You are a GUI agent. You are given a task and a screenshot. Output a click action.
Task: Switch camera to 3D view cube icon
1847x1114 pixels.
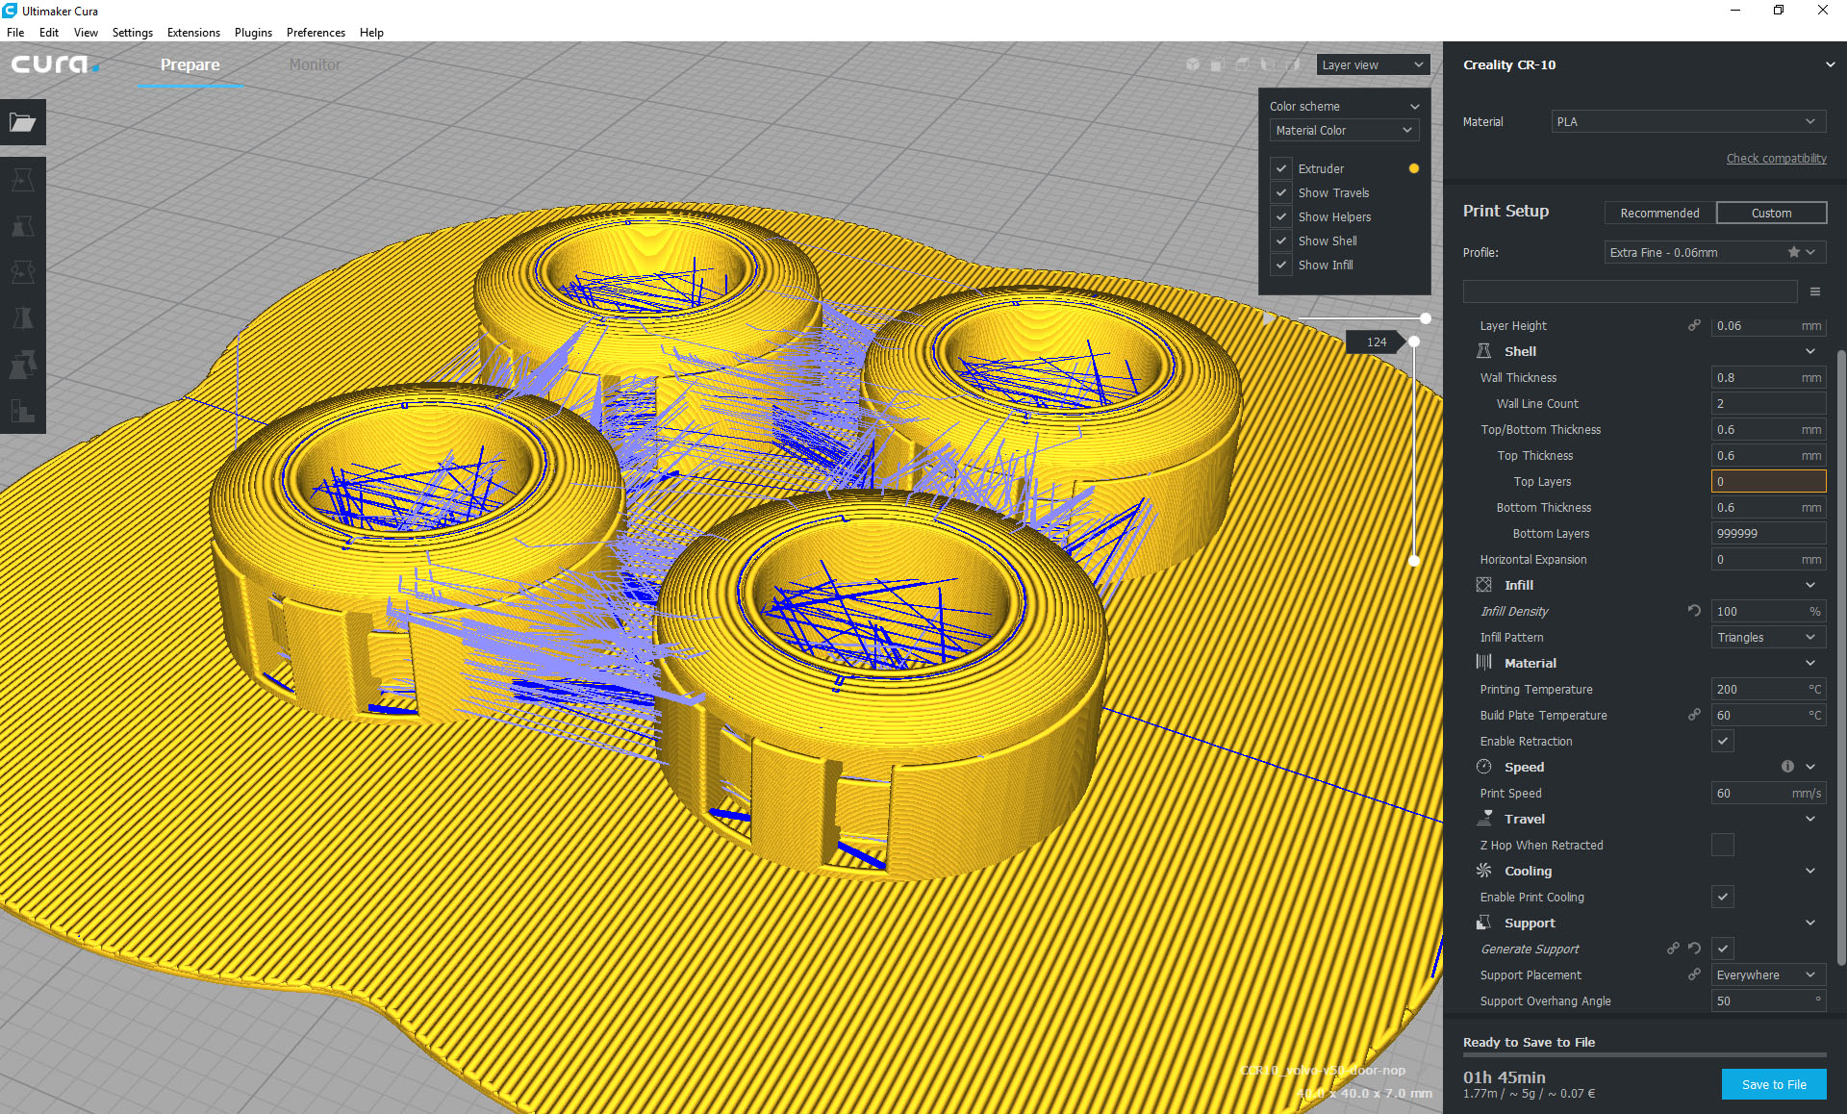point(1193,64)
